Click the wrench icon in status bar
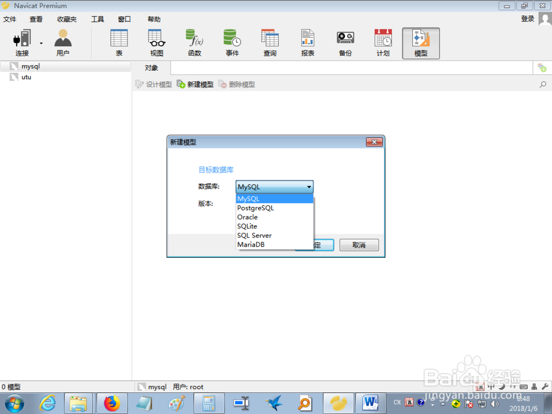This screenshot has height=414, width=552. 545,386
